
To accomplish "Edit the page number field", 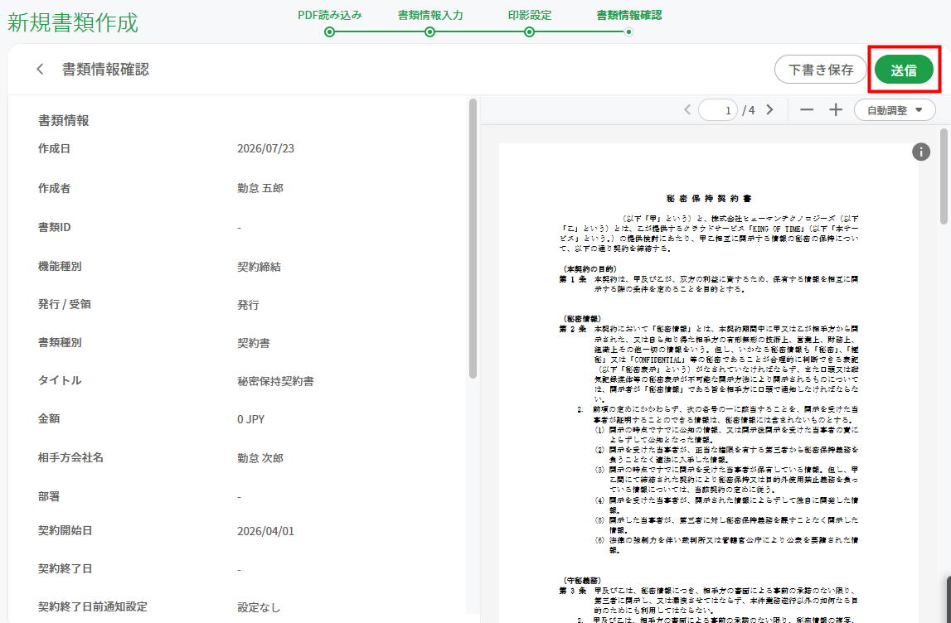I will click(x=718, y=110).
